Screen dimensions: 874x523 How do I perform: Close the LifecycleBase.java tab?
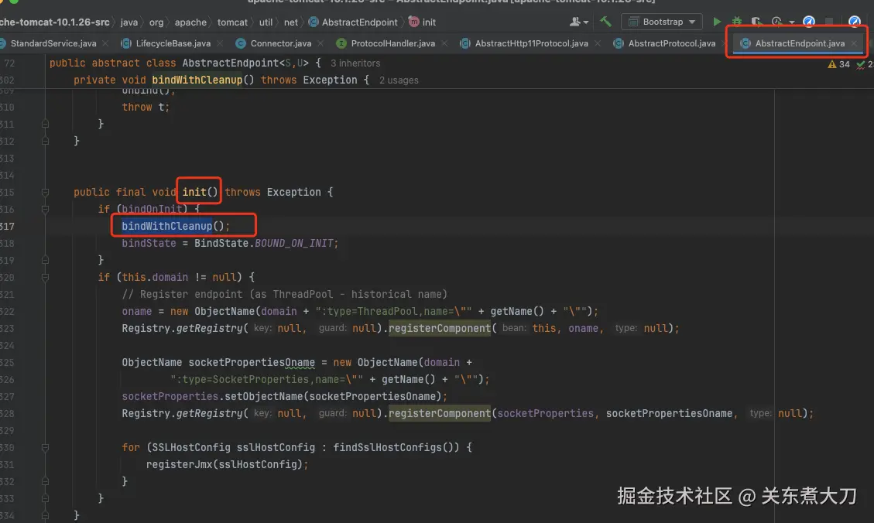pyautogui.click(x=220, y=43)
